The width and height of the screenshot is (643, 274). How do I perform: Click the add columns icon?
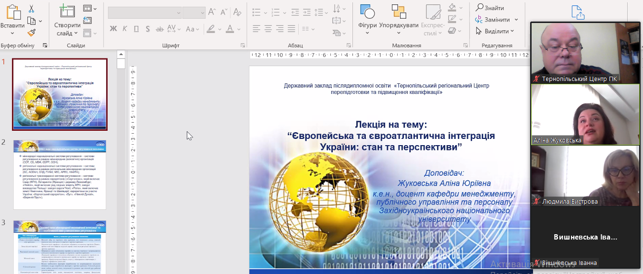tap(305, 29)
